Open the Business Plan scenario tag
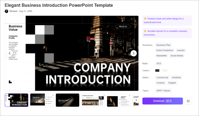 coord(163,45)
